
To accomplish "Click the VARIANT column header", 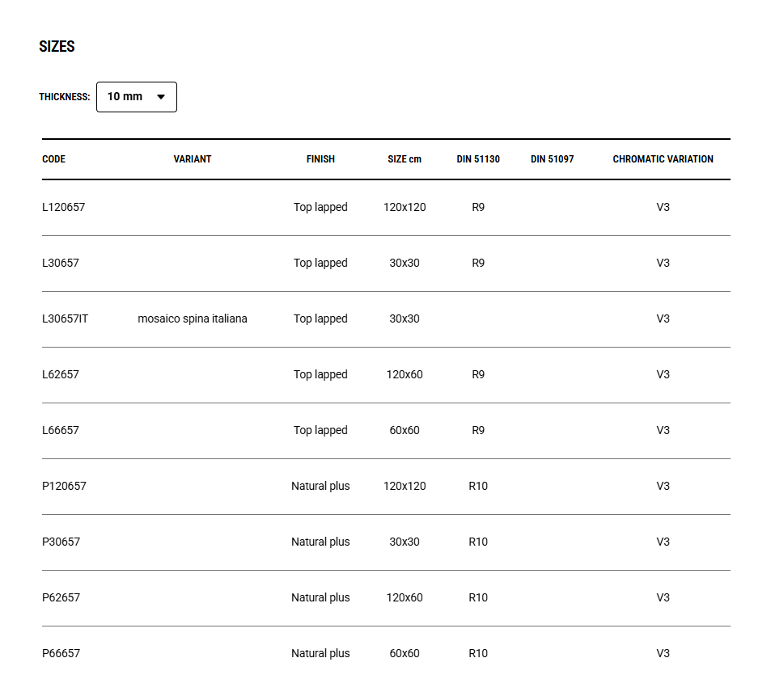I will 193,159.
